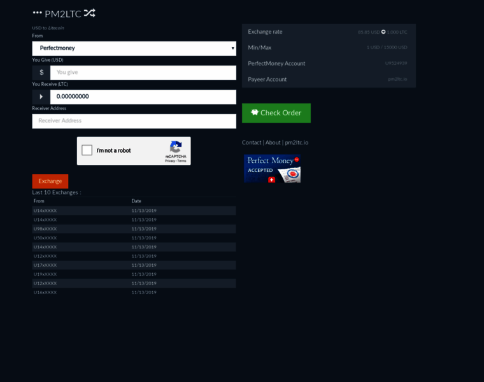Click the arrow icon in the exchange rate
This screenshot has height=382, width=484.
click(383, 32)
